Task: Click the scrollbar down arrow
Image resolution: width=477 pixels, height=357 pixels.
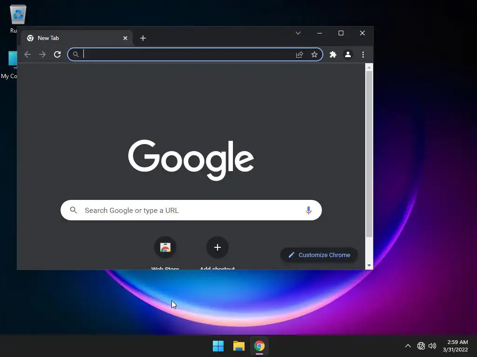Action: coord(369,265)
